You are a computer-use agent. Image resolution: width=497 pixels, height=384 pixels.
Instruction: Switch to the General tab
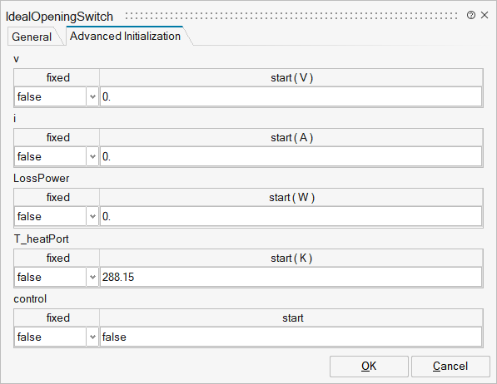[x=32, y=37]
